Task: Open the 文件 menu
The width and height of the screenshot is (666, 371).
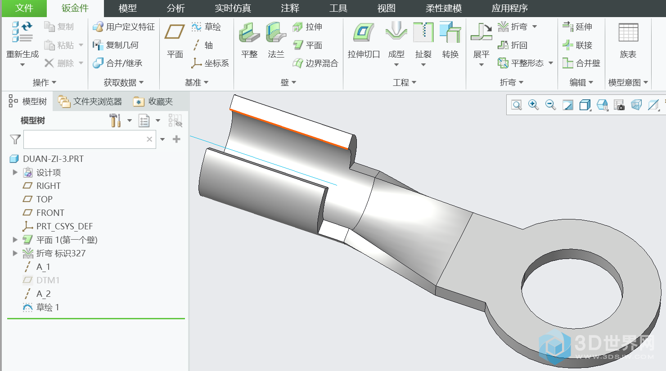Action: 24,8
